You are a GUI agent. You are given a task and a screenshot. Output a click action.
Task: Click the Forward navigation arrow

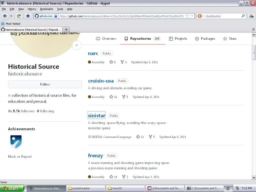pyautogui.click(x=11, y=16)
